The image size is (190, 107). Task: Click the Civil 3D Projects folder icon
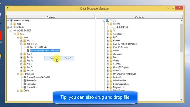pyautogui.click(x=111, y=47)
